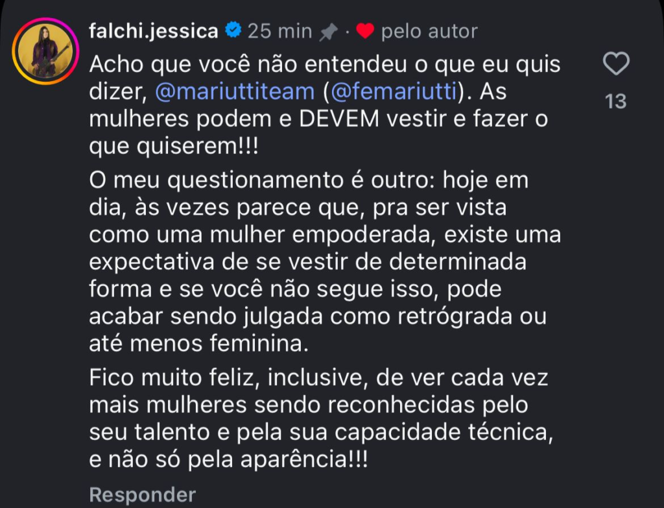Open the @mariuttiteam mention
Image resolution: width=664 pixels, height=508 pixels.
tap(234, 91)
